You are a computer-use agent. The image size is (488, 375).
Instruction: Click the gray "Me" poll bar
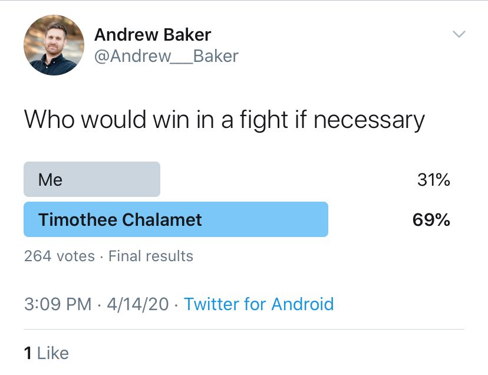[92, 179]
